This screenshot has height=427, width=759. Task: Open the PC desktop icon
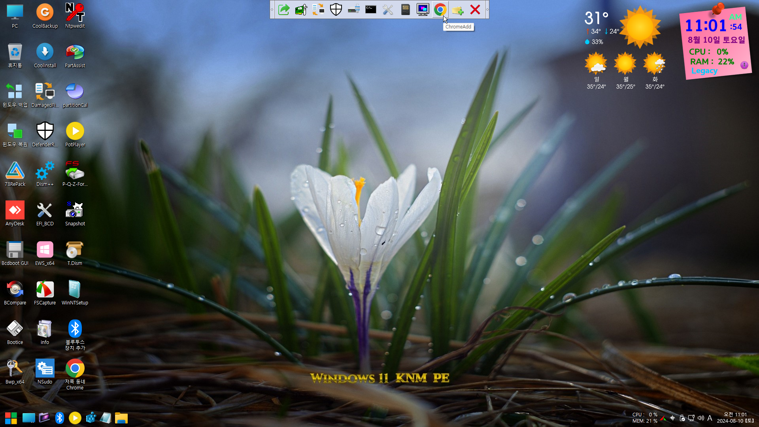click(x=15, y=16)
